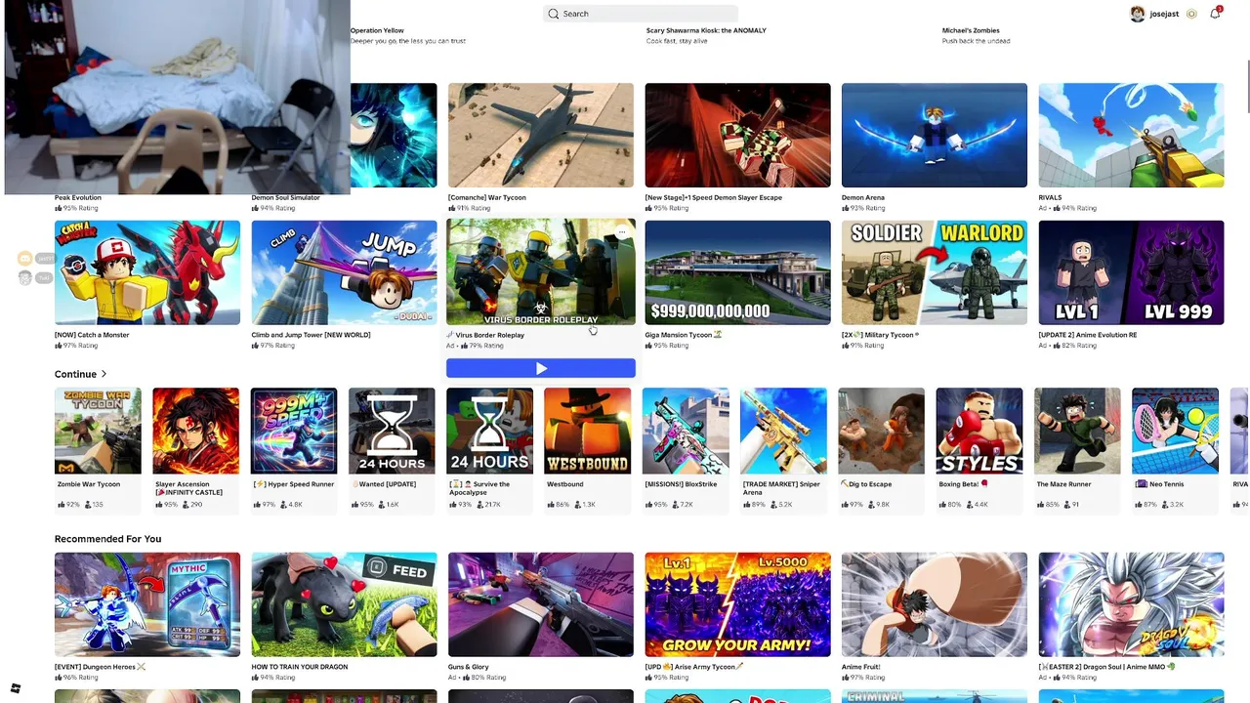1250x703 pixels.
Task: Click the josejast username link
Action: point(1164,14)
